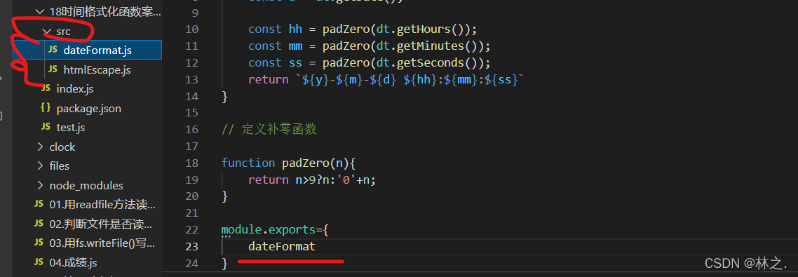
Task: Open index.js file
Action: point(75,88)
